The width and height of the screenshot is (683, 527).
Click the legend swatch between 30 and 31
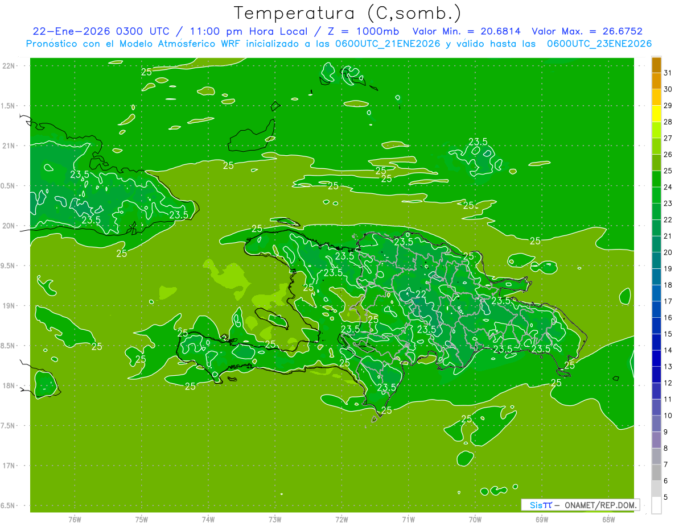pyautogui.click(x=656, y=81)
